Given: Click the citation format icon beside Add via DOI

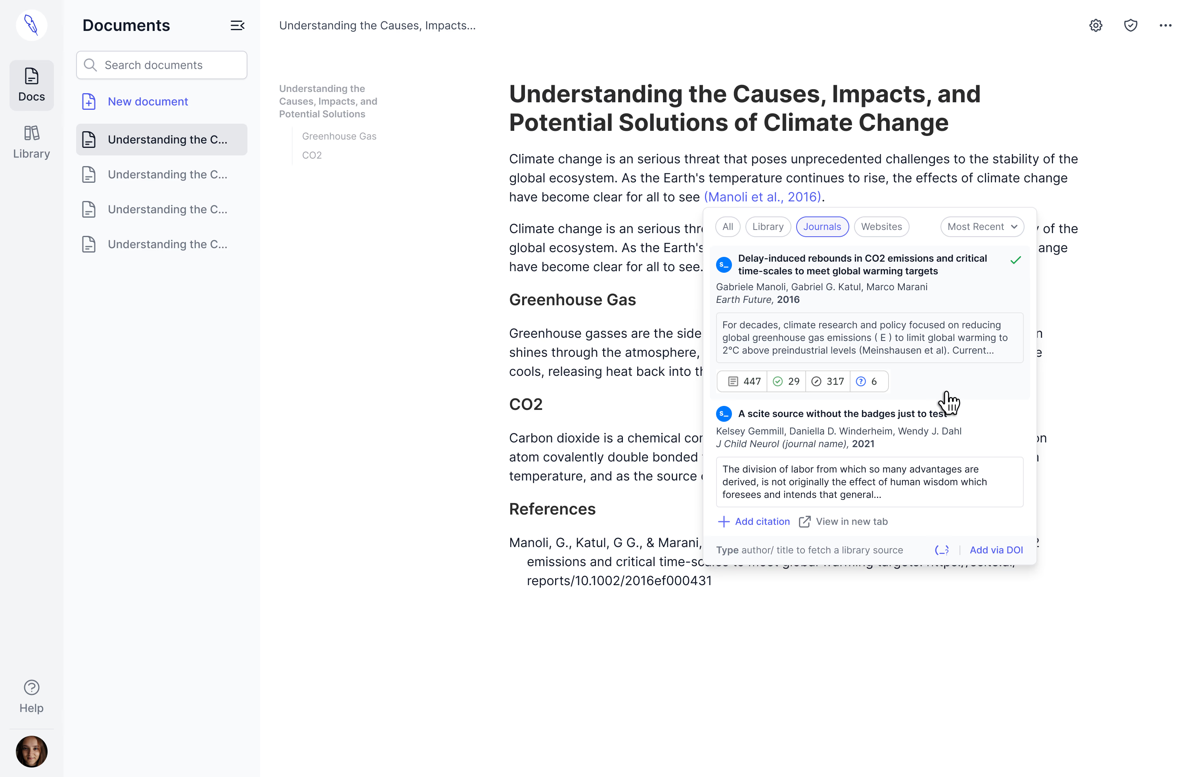Looking at the screenshot, I should pyautogui.click(x=942, y=550).
